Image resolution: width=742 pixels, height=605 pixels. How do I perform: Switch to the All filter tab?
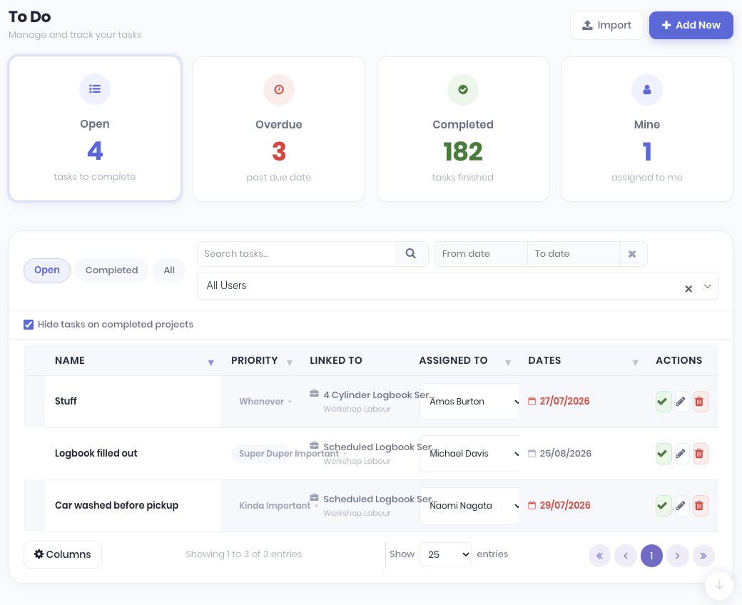(x=169, y=270)
